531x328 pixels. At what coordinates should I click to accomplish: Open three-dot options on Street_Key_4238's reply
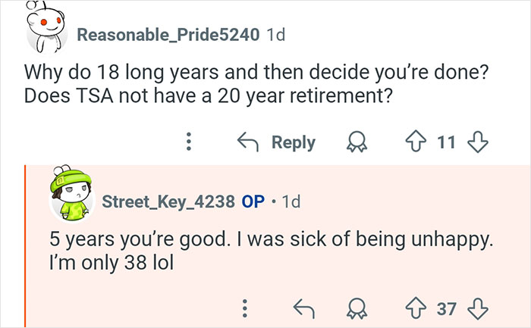244,308
